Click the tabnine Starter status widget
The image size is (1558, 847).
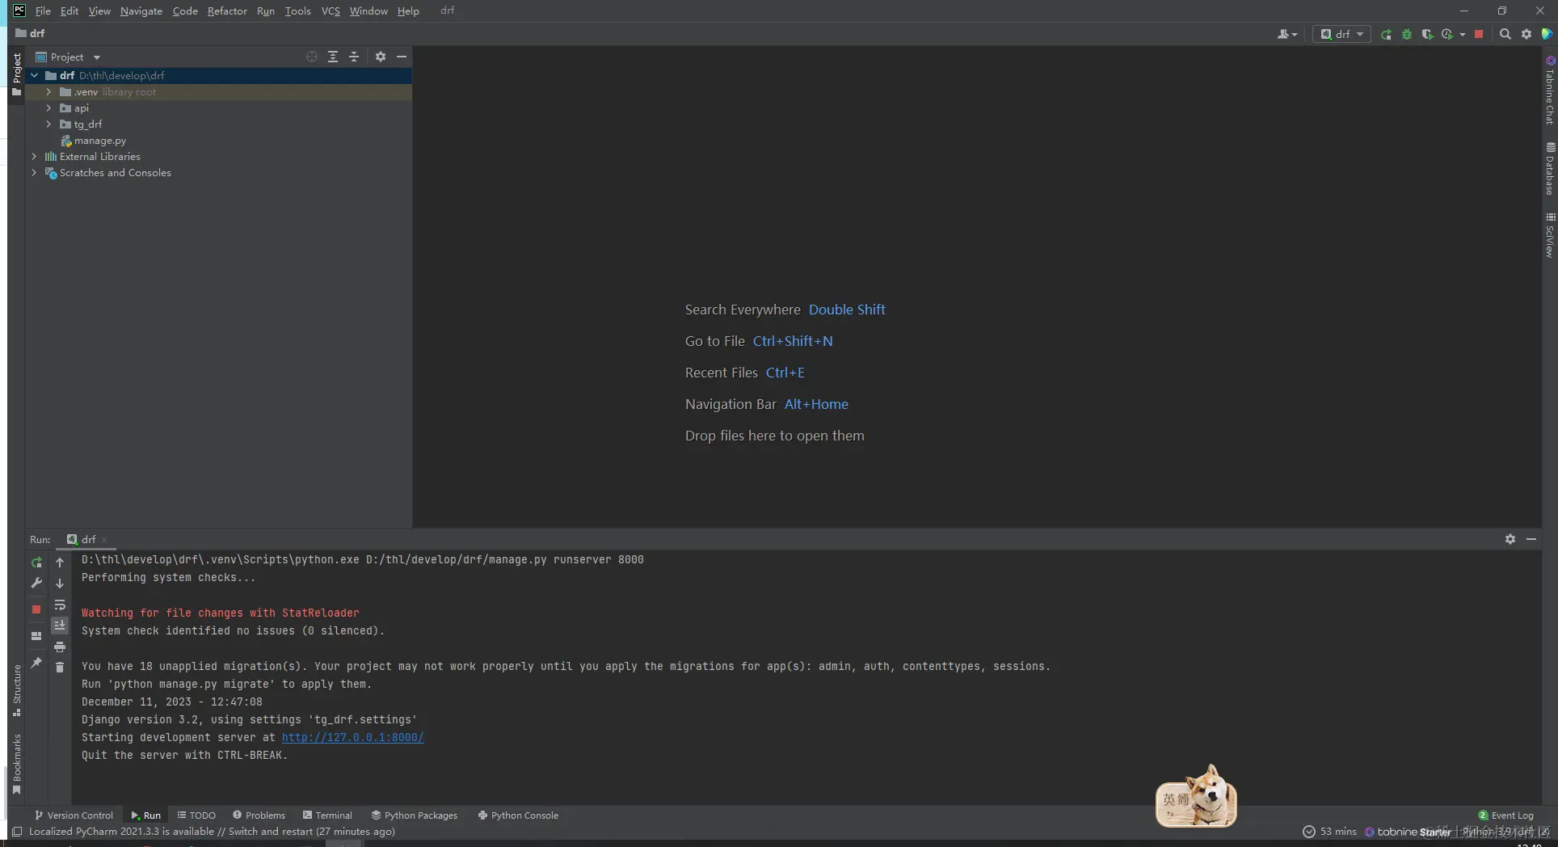click(1408, 832)
